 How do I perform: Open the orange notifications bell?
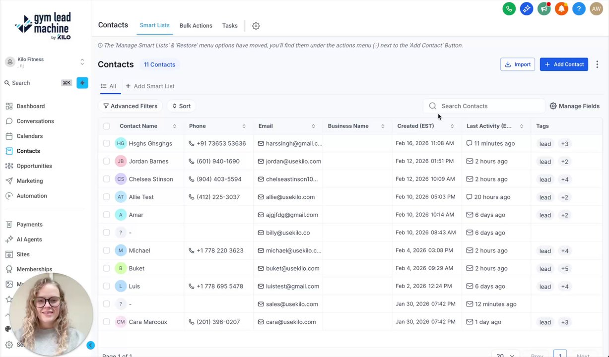pos(561,9)
